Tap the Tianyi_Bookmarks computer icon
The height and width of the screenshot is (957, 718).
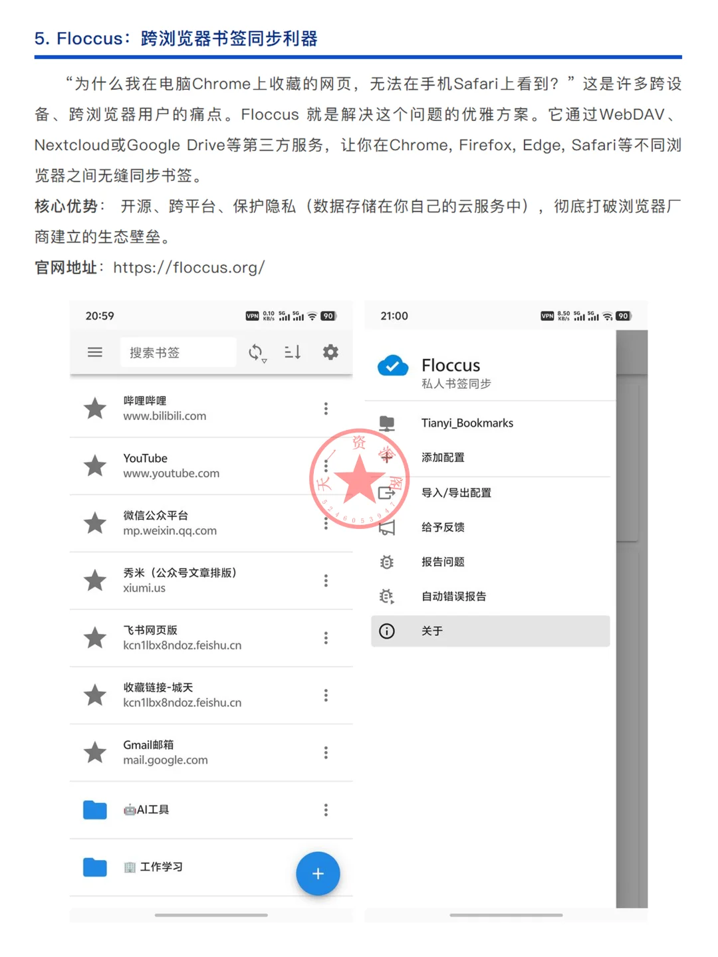(387, 423)
